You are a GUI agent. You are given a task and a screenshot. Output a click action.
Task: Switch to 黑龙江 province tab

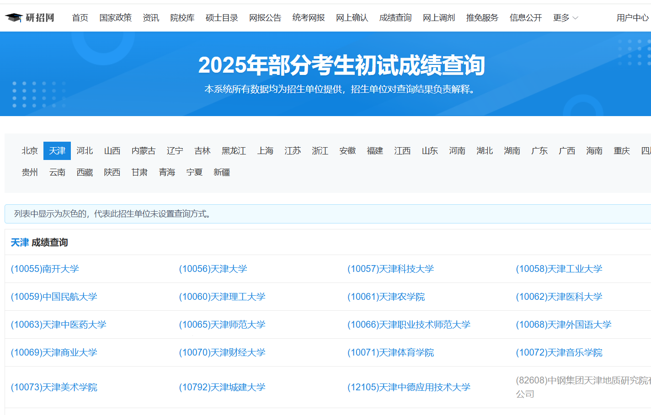pyautogui.click(x=234, y=151)
